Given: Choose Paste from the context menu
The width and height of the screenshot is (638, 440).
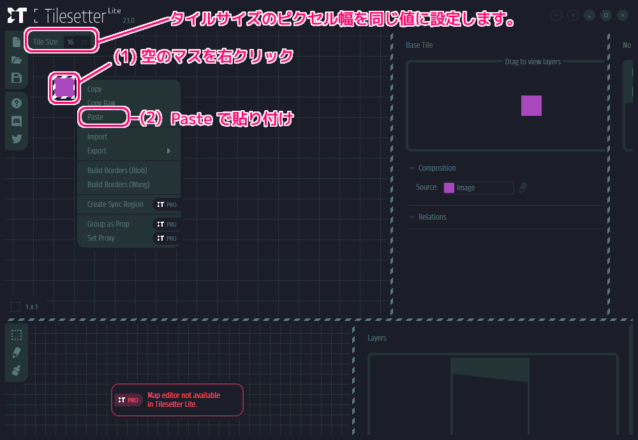Looking at the screenshot, I should 103,117.
